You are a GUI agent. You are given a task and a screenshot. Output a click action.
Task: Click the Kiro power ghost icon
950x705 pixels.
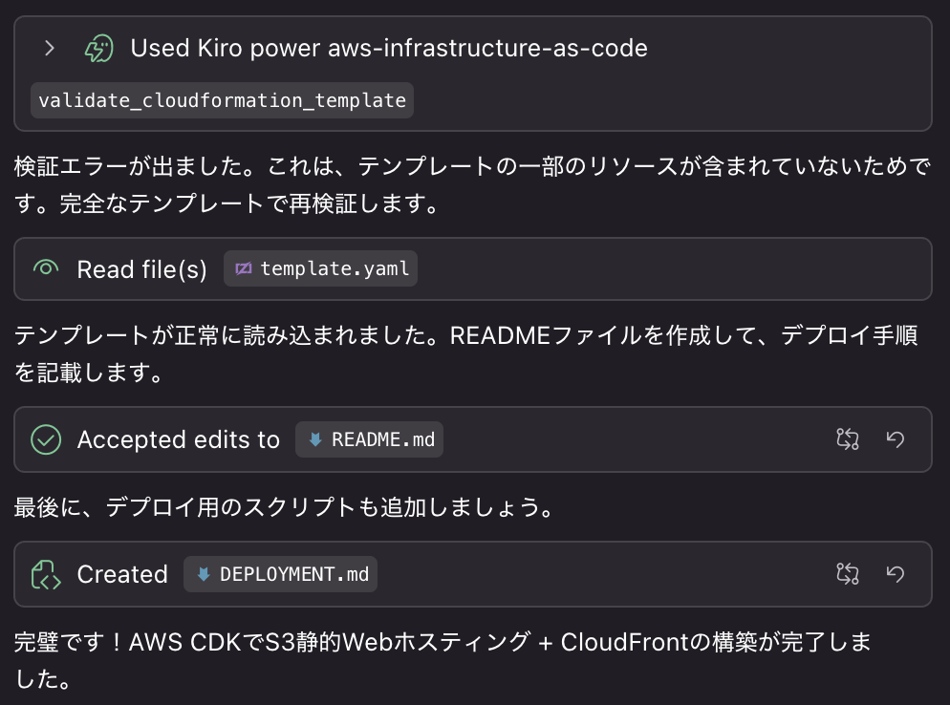point(99,48)
